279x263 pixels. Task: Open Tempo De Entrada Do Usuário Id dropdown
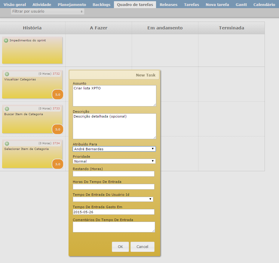(x=113, y=199)
